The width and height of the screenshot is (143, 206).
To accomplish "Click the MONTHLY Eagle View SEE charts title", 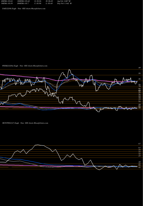I will [25, 123].
